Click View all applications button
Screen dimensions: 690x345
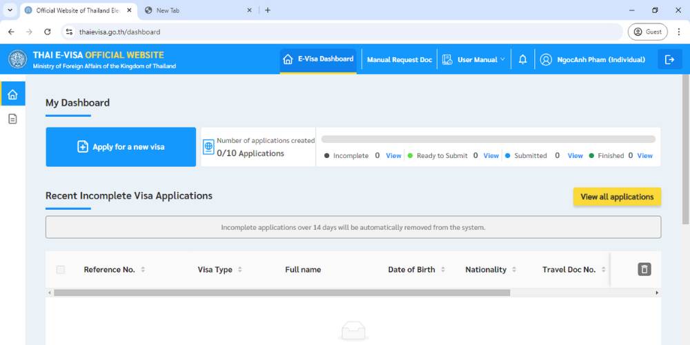pyautogui.click(x=617, y=197)
